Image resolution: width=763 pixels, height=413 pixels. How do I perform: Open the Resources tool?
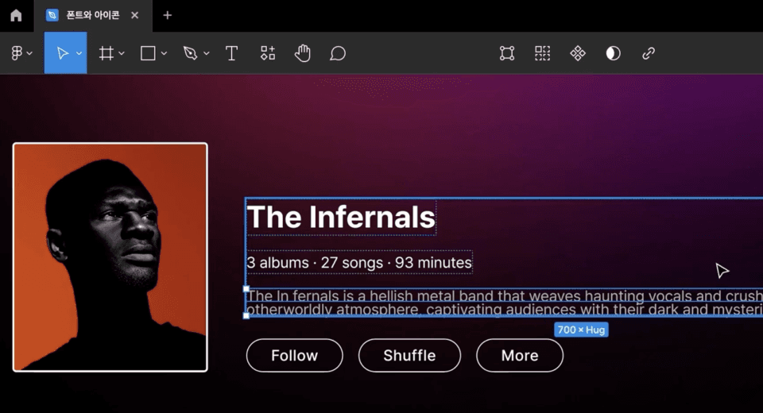click(268, 53)
